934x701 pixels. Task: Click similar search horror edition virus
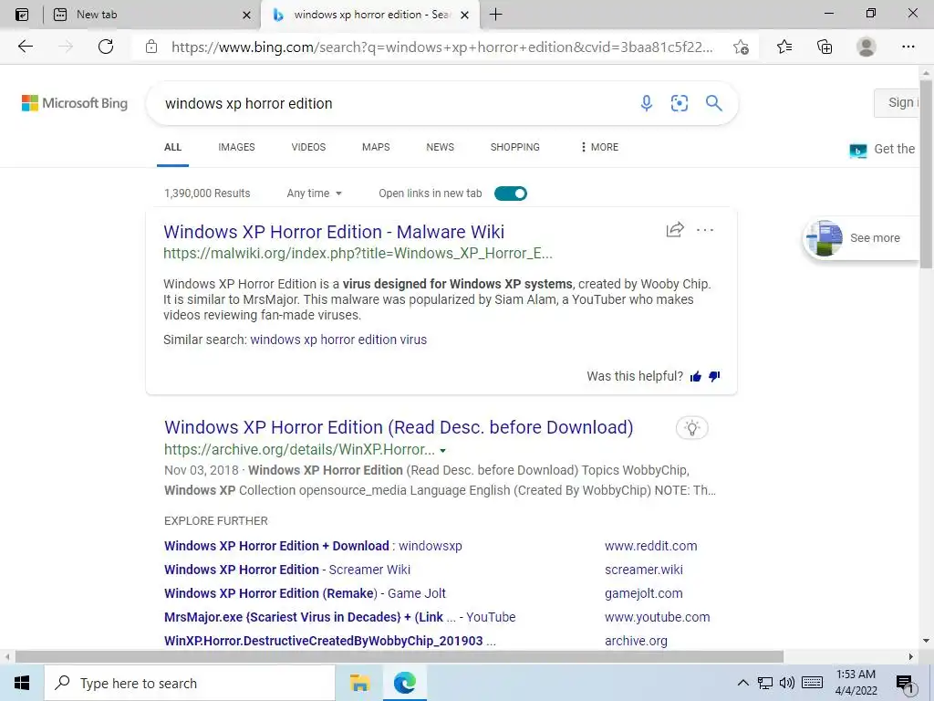coord(338,340)
